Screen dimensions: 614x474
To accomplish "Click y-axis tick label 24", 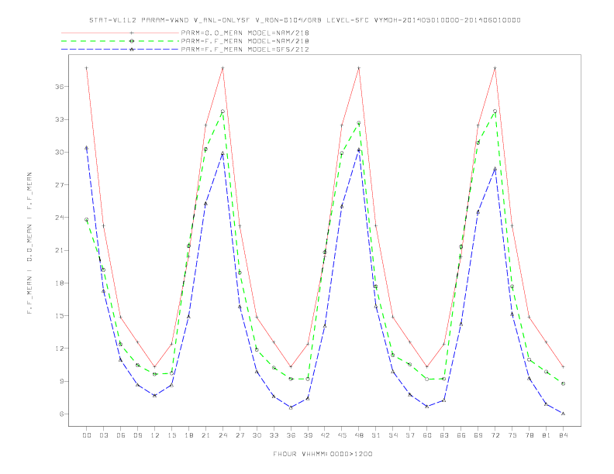I will (x=60, y=218).
